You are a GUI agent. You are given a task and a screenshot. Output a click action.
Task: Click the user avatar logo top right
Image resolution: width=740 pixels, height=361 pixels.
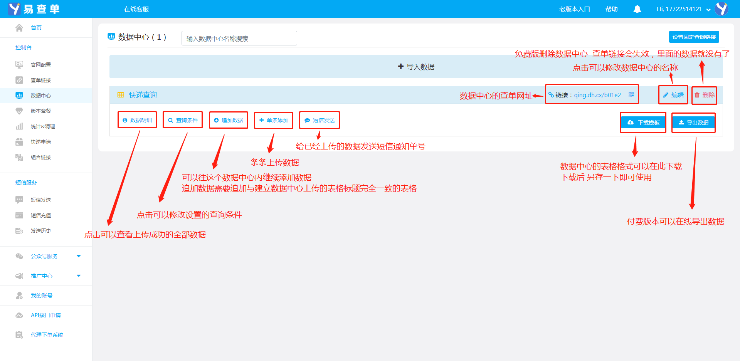[x=721, y=9]
